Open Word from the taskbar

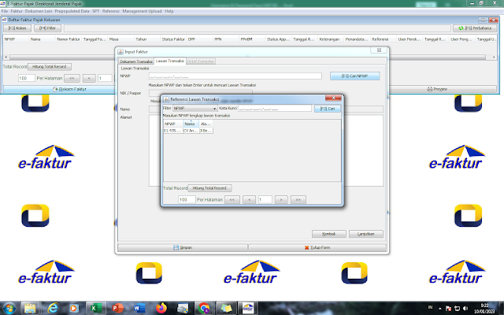point(139,308)
